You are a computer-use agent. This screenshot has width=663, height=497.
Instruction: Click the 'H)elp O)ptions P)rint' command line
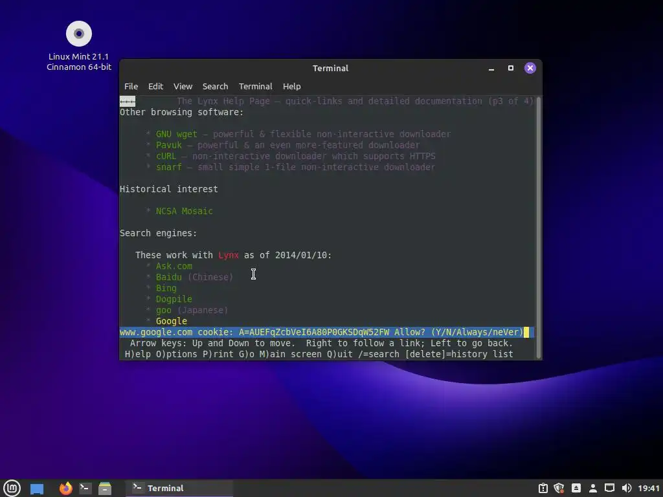(319, 354)
